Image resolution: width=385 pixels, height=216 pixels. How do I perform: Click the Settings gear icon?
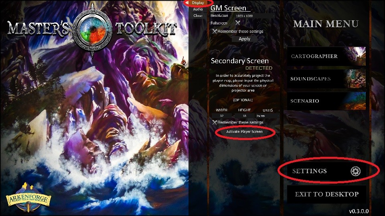(x=355, y=171)
